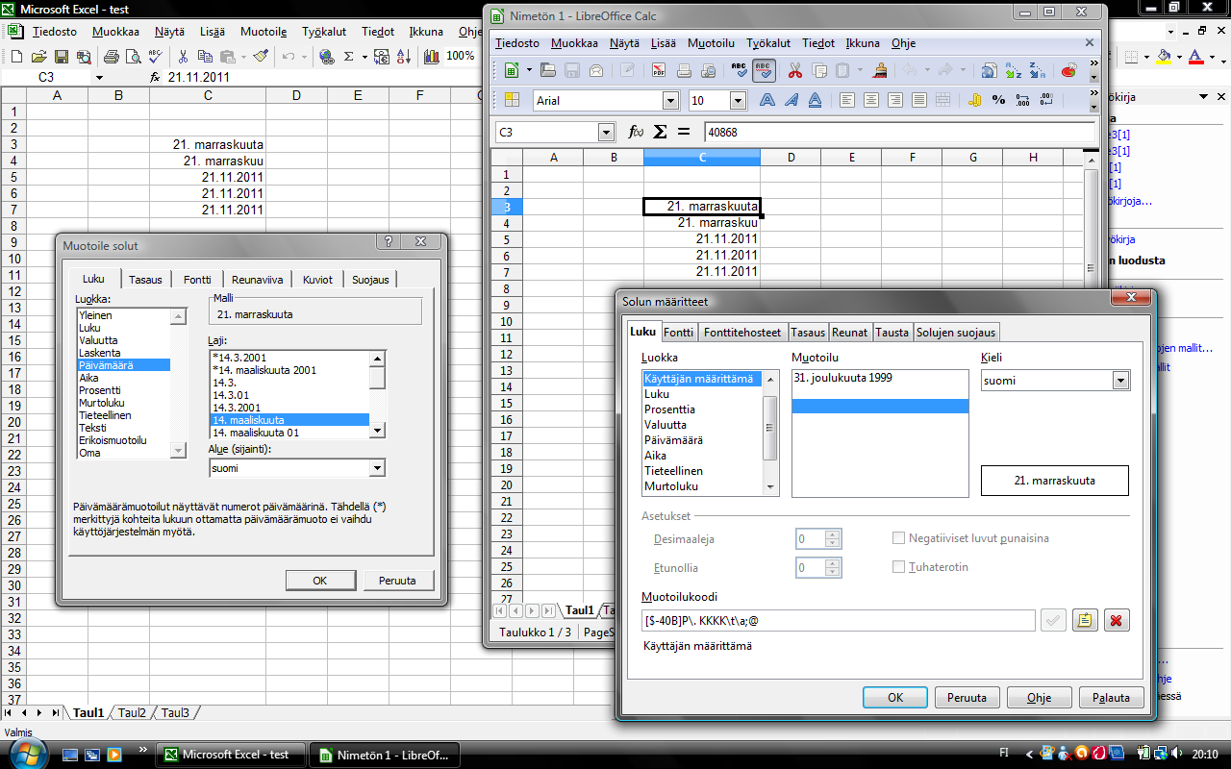Screen dimensions: 1231x769
Task: Open Excel Muotoile menu
Action: tap(264, 32)
